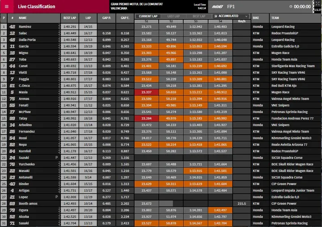Click the session timer clock icon

[x=291, y=7]
